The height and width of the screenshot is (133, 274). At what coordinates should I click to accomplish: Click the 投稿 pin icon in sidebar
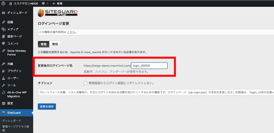coord(3,22)
